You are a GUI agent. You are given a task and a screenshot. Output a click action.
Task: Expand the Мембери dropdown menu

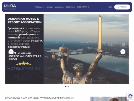click(x=59, y=7)
